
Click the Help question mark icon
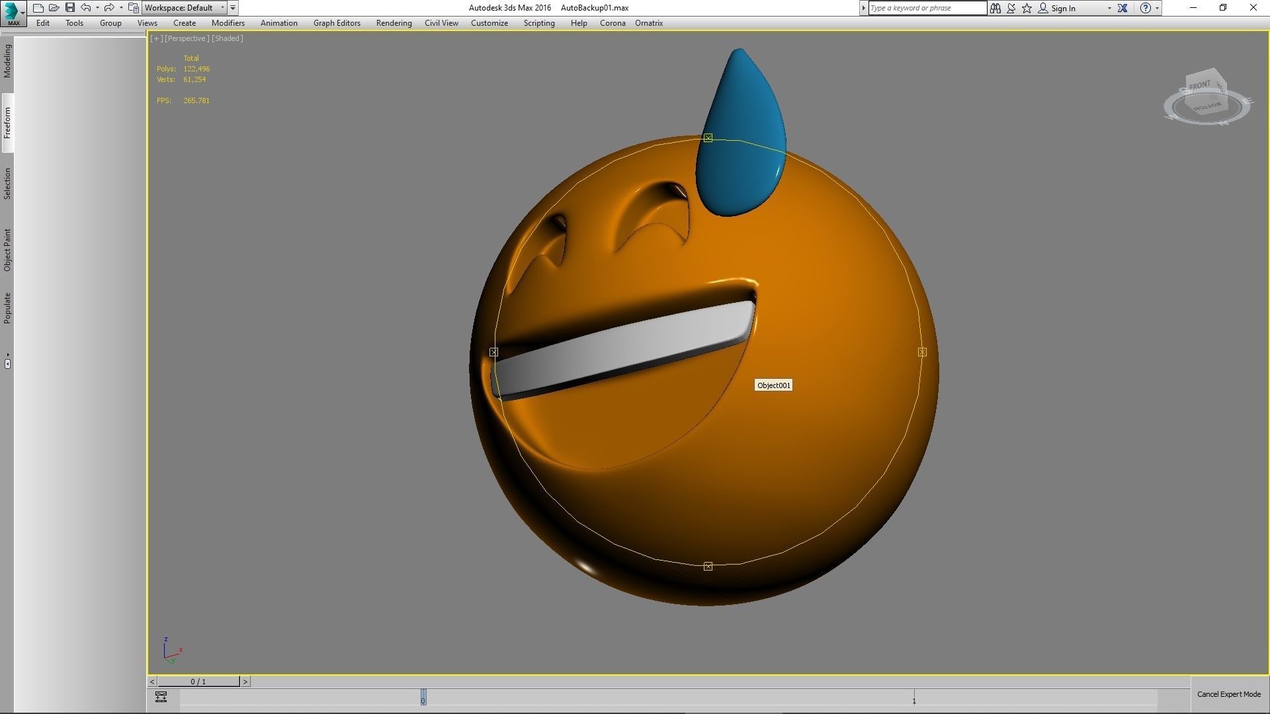point(1146,8)
